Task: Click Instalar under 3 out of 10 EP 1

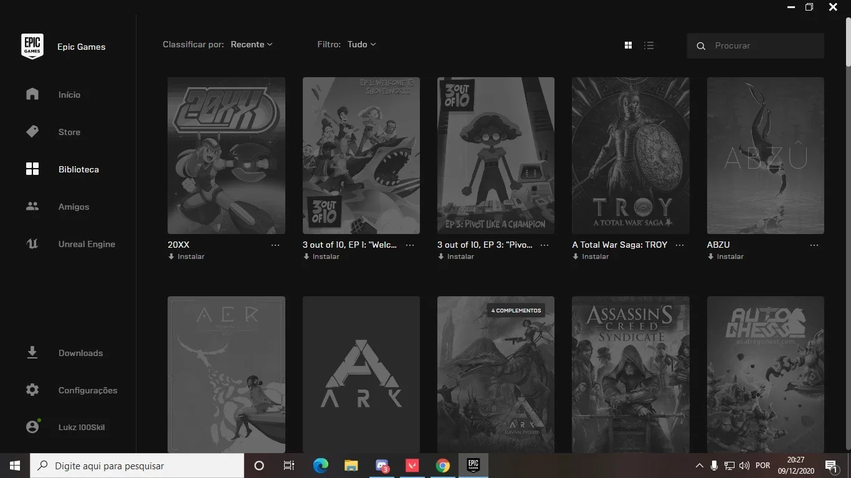Action: [321, 256]
